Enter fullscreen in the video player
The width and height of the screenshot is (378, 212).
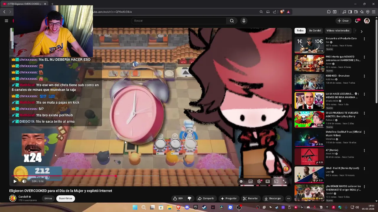coord(285,181)
